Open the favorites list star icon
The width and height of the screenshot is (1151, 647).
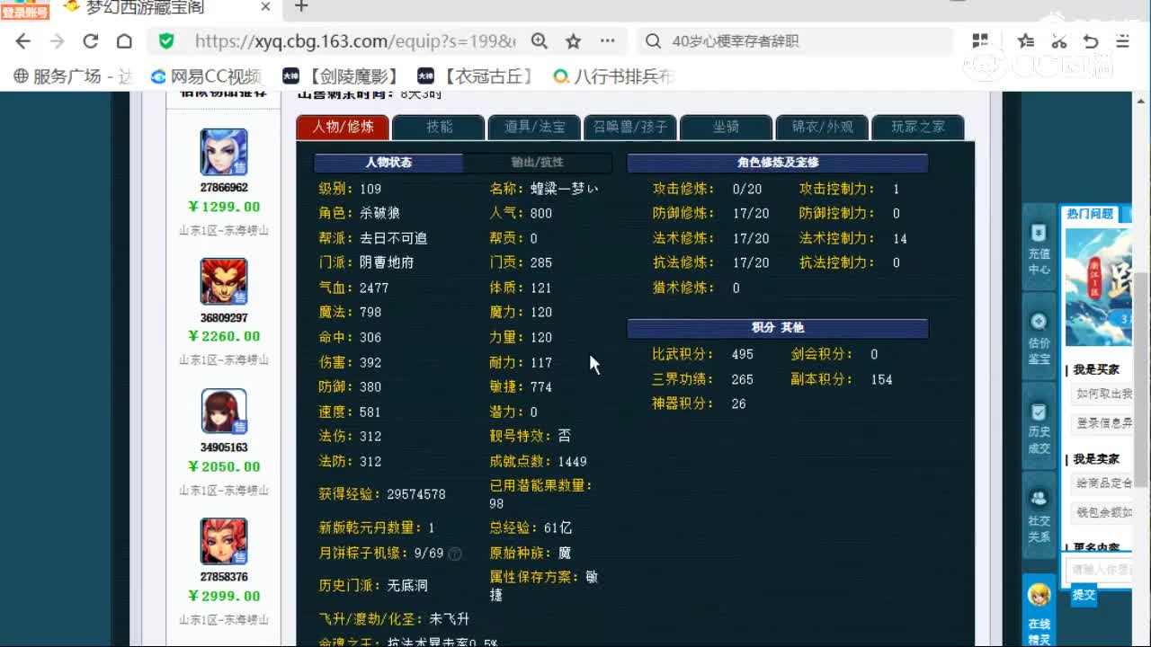tap(1026, 41)
